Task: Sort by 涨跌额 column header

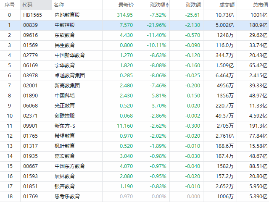Action: click(193, 5)
